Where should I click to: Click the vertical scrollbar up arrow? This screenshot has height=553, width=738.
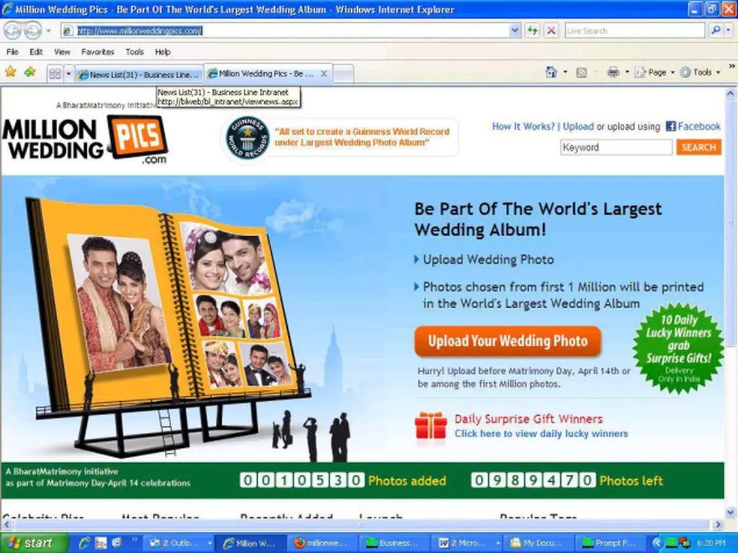pos(731,94)
